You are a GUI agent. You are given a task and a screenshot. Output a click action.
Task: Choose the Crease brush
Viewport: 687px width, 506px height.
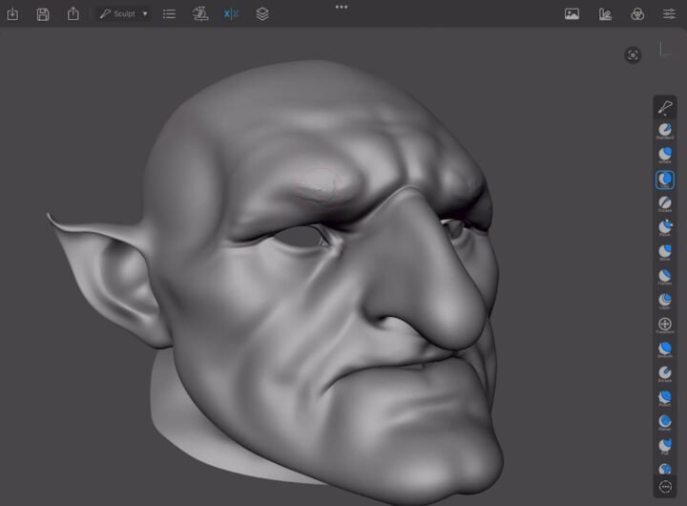[x=665, y=202]
